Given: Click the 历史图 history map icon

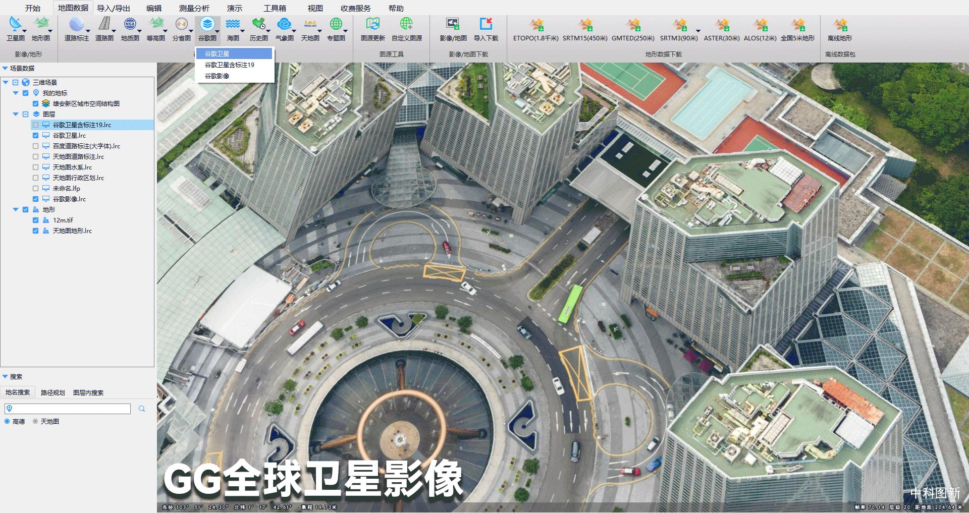Looking at the screenshot, I should pos(258,24).
